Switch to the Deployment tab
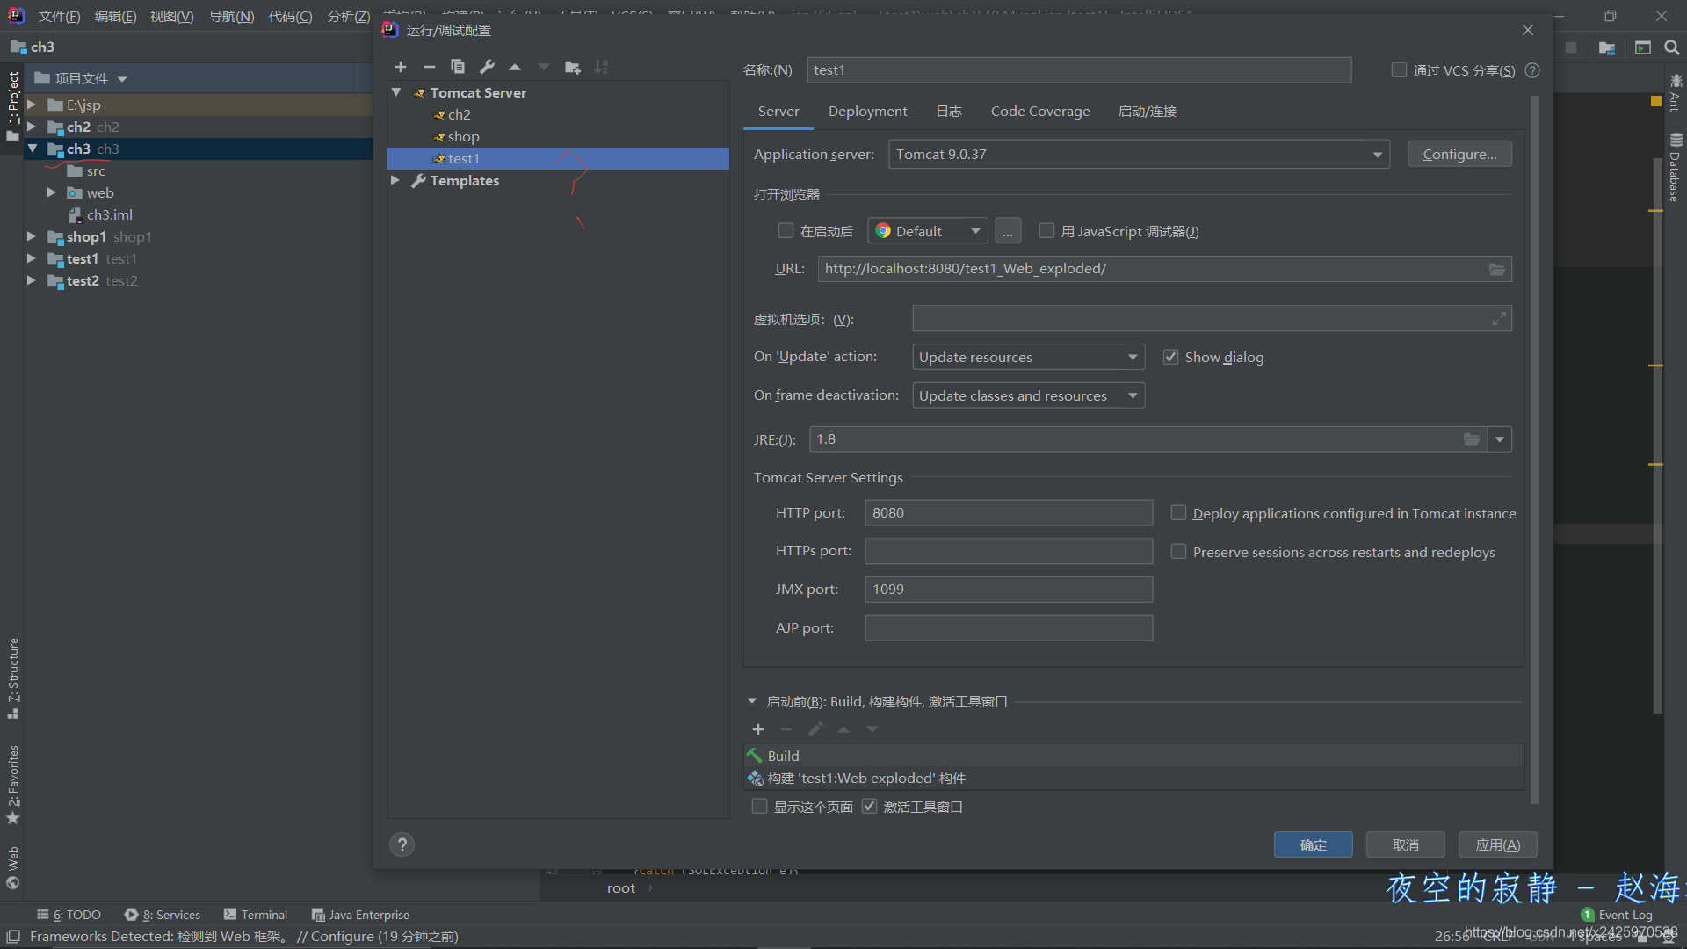The height and width of the screenshot is (949, 1687). pyautogui.click(x=867, y=112)
